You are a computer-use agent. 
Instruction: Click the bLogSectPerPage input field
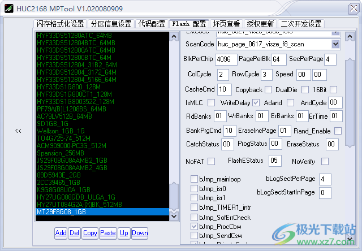pyautogui.click(x=325, y=179)
